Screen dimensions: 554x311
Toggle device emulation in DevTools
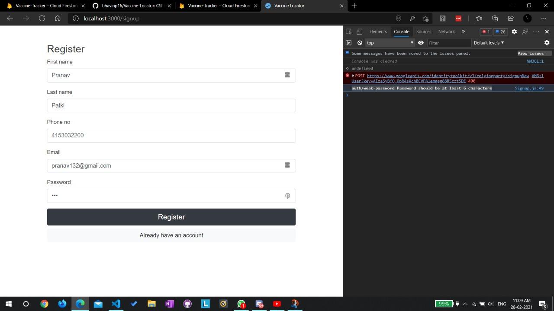tap(359, 32)
